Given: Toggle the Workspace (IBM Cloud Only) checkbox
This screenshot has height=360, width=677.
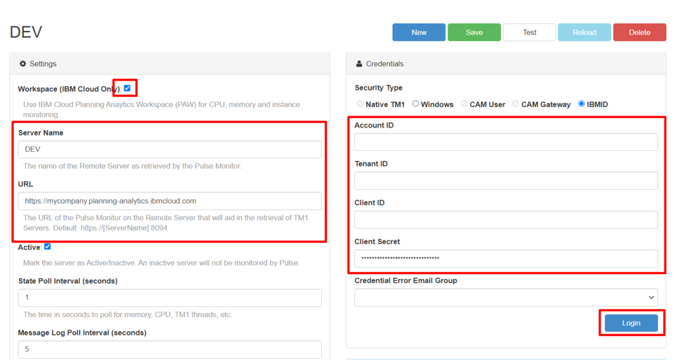Looking at the screenshot, I should (x=127, y=88).
